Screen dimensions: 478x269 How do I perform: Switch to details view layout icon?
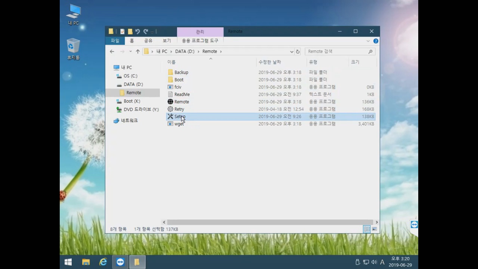pos(367,229)
